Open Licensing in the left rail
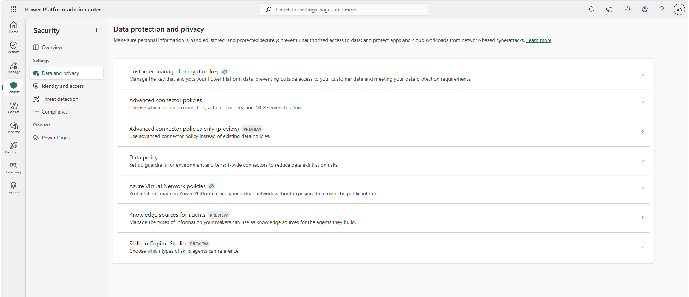This screenshot has height=297, width=689. tap(14, 168)
